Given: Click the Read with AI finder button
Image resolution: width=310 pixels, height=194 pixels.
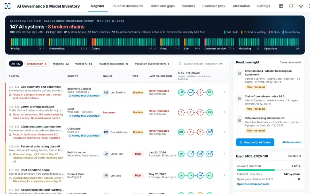Looking at the screenshot, I should pyautogui.click(x=255, y=142).
